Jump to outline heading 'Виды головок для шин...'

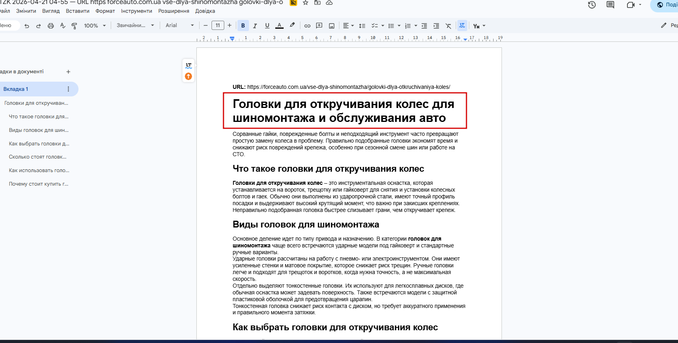point(39,130)
